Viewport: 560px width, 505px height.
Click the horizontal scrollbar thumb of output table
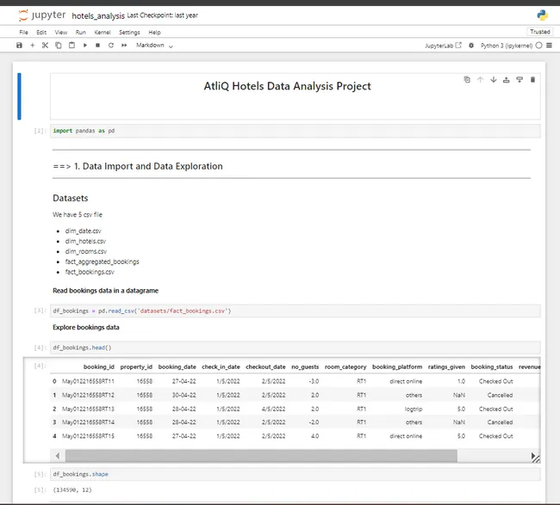261,455
